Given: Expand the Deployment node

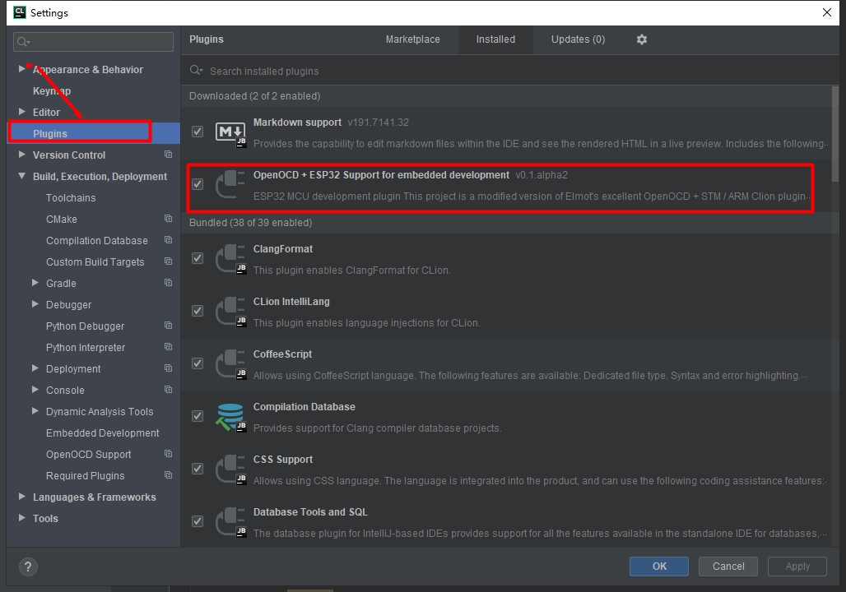Looking at the screenshot, I should 35,368.
